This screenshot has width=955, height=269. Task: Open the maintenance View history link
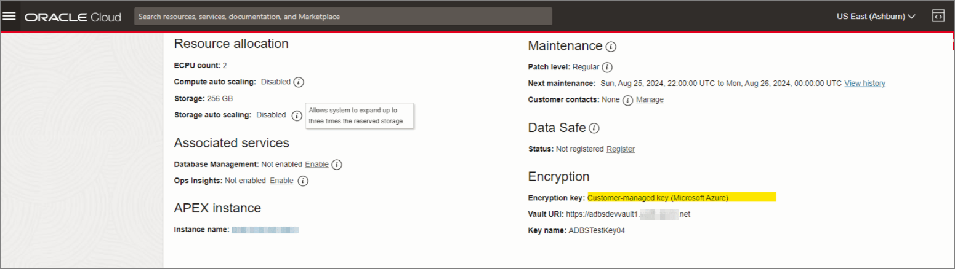(x=864, y=84)
